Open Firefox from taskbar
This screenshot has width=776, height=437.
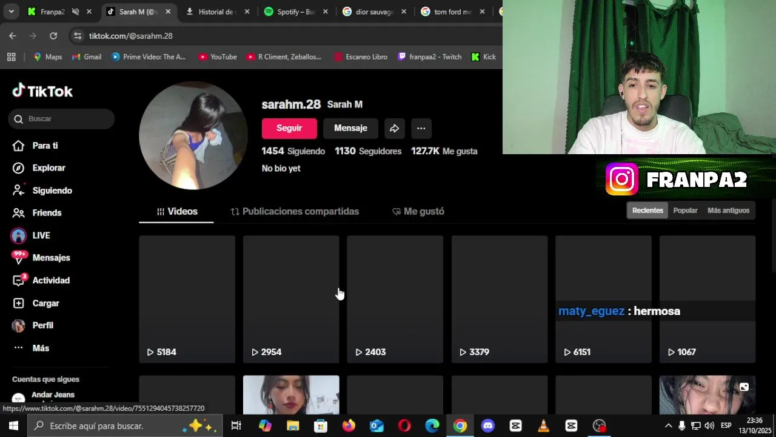pos(349,425)
